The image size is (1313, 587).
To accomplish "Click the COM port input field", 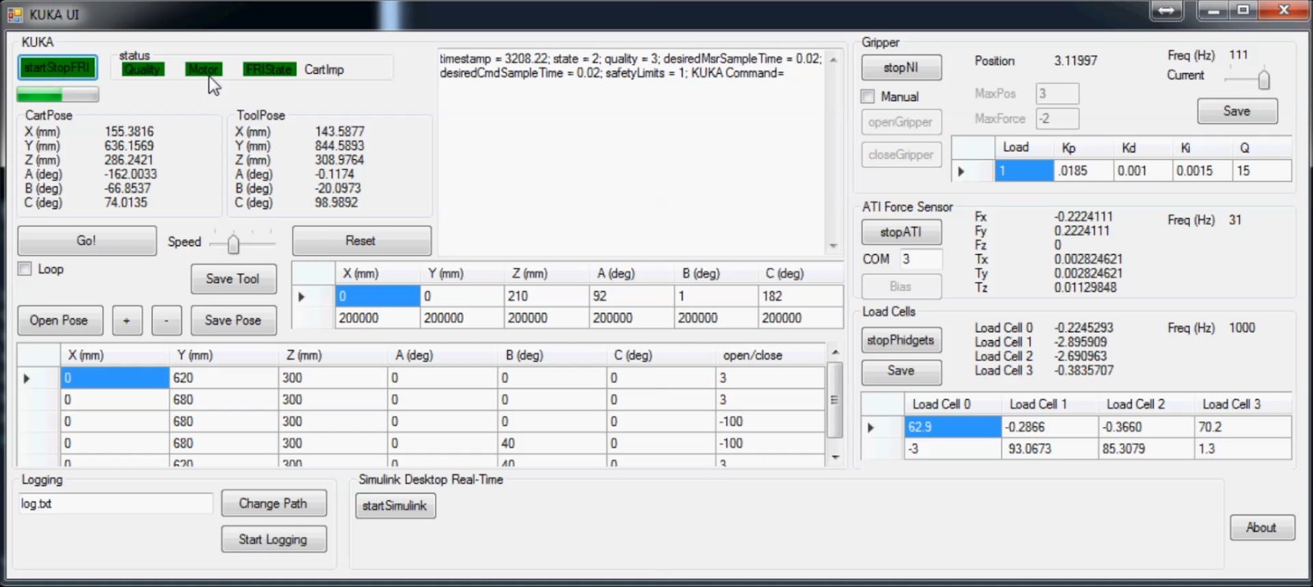I will [921, 259].
